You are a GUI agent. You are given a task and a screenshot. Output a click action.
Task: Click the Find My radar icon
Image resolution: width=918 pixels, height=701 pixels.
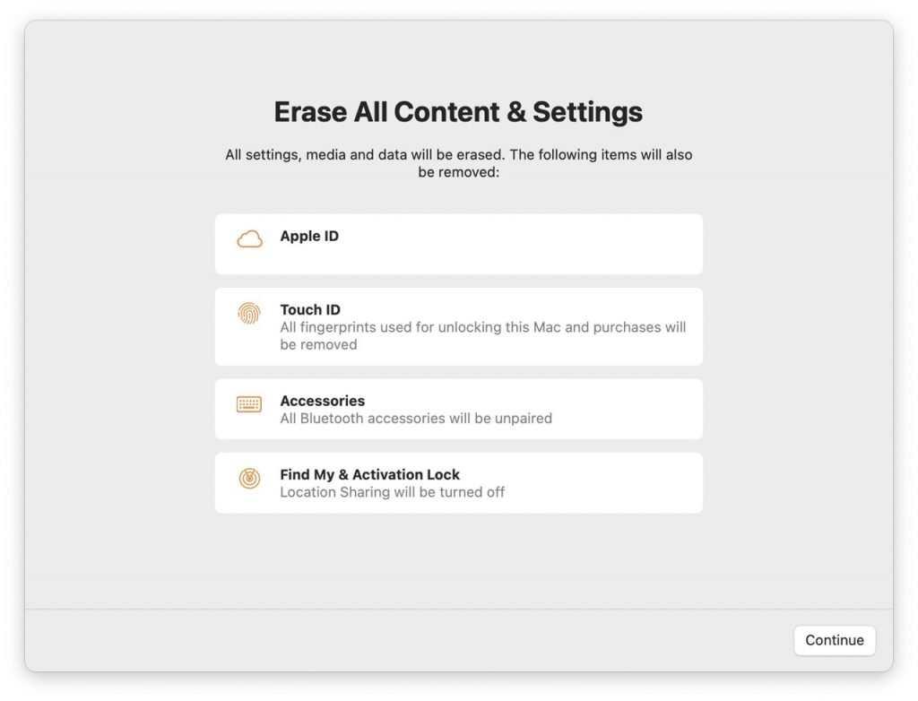(249, 478)
